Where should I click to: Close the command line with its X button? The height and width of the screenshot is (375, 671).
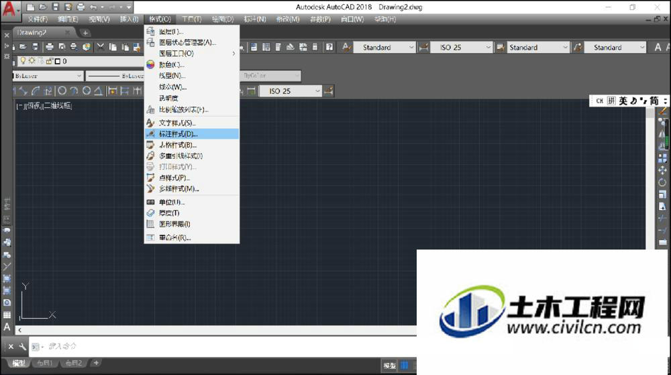[x=11, y=346]
